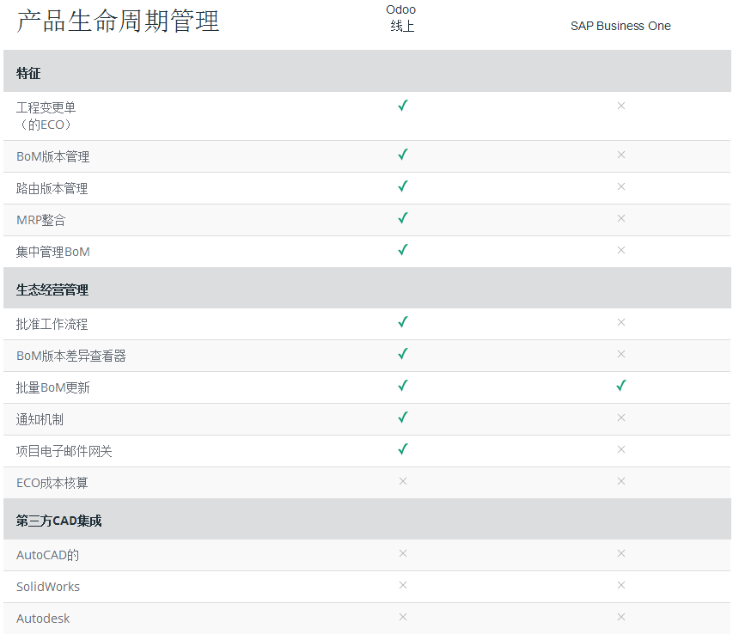
Task: Click the 生态经营管理 section header
Action: 52,290
